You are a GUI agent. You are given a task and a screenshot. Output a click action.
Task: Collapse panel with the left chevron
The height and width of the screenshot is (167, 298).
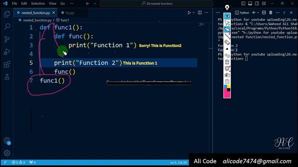pyautogui.click(x=284, y=13)
